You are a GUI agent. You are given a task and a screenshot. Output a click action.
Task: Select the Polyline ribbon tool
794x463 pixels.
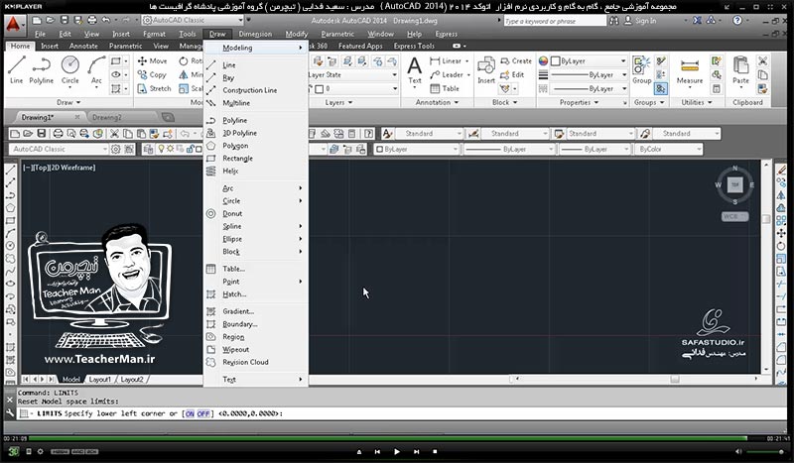(41, 69)
